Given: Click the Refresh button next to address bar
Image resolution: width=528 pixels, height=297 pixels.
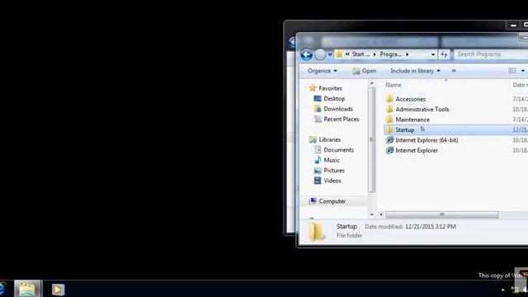Looking at the screenshot, I should pos(444,54).
